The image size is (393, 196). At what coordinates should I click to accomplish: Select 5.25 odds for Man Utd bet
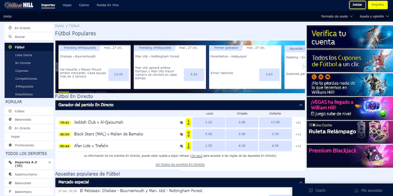click(194, 74)
